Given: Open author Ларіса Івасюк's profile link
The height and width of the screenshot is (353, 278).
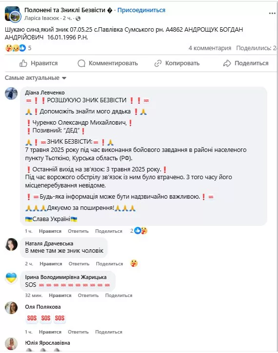Looking at the screenshot, I should (x=41, y=18).
